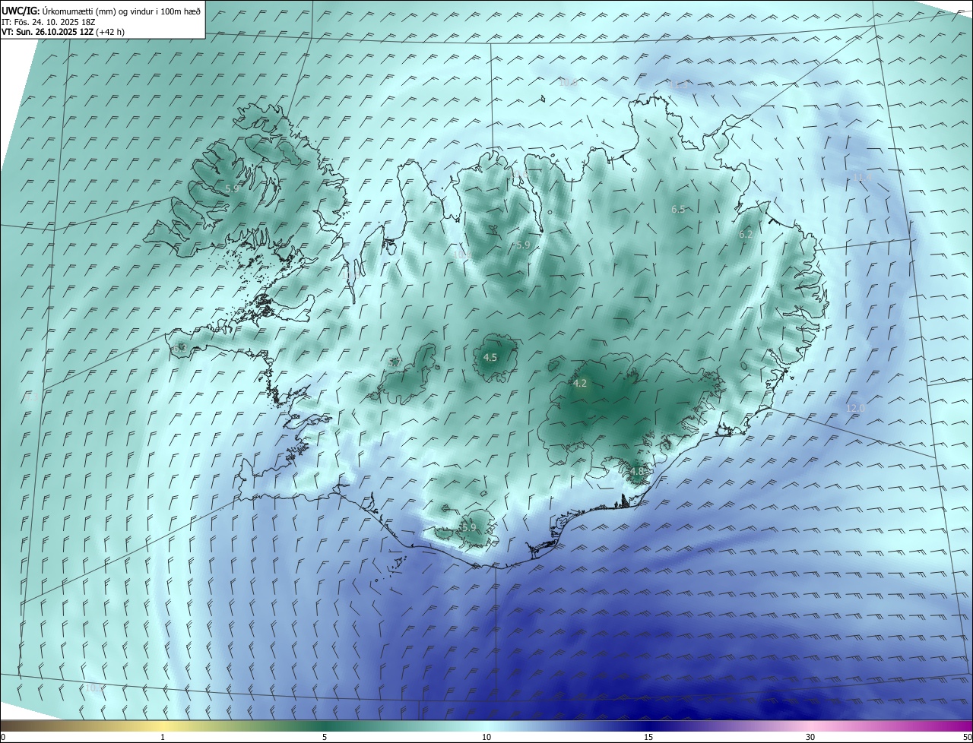Pick the navy colorbar segment above 15
This screenshot has height=743, width=973.
point(648,726)
